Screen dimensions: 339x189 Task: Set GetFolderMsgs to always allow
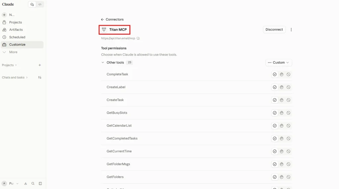274,164
